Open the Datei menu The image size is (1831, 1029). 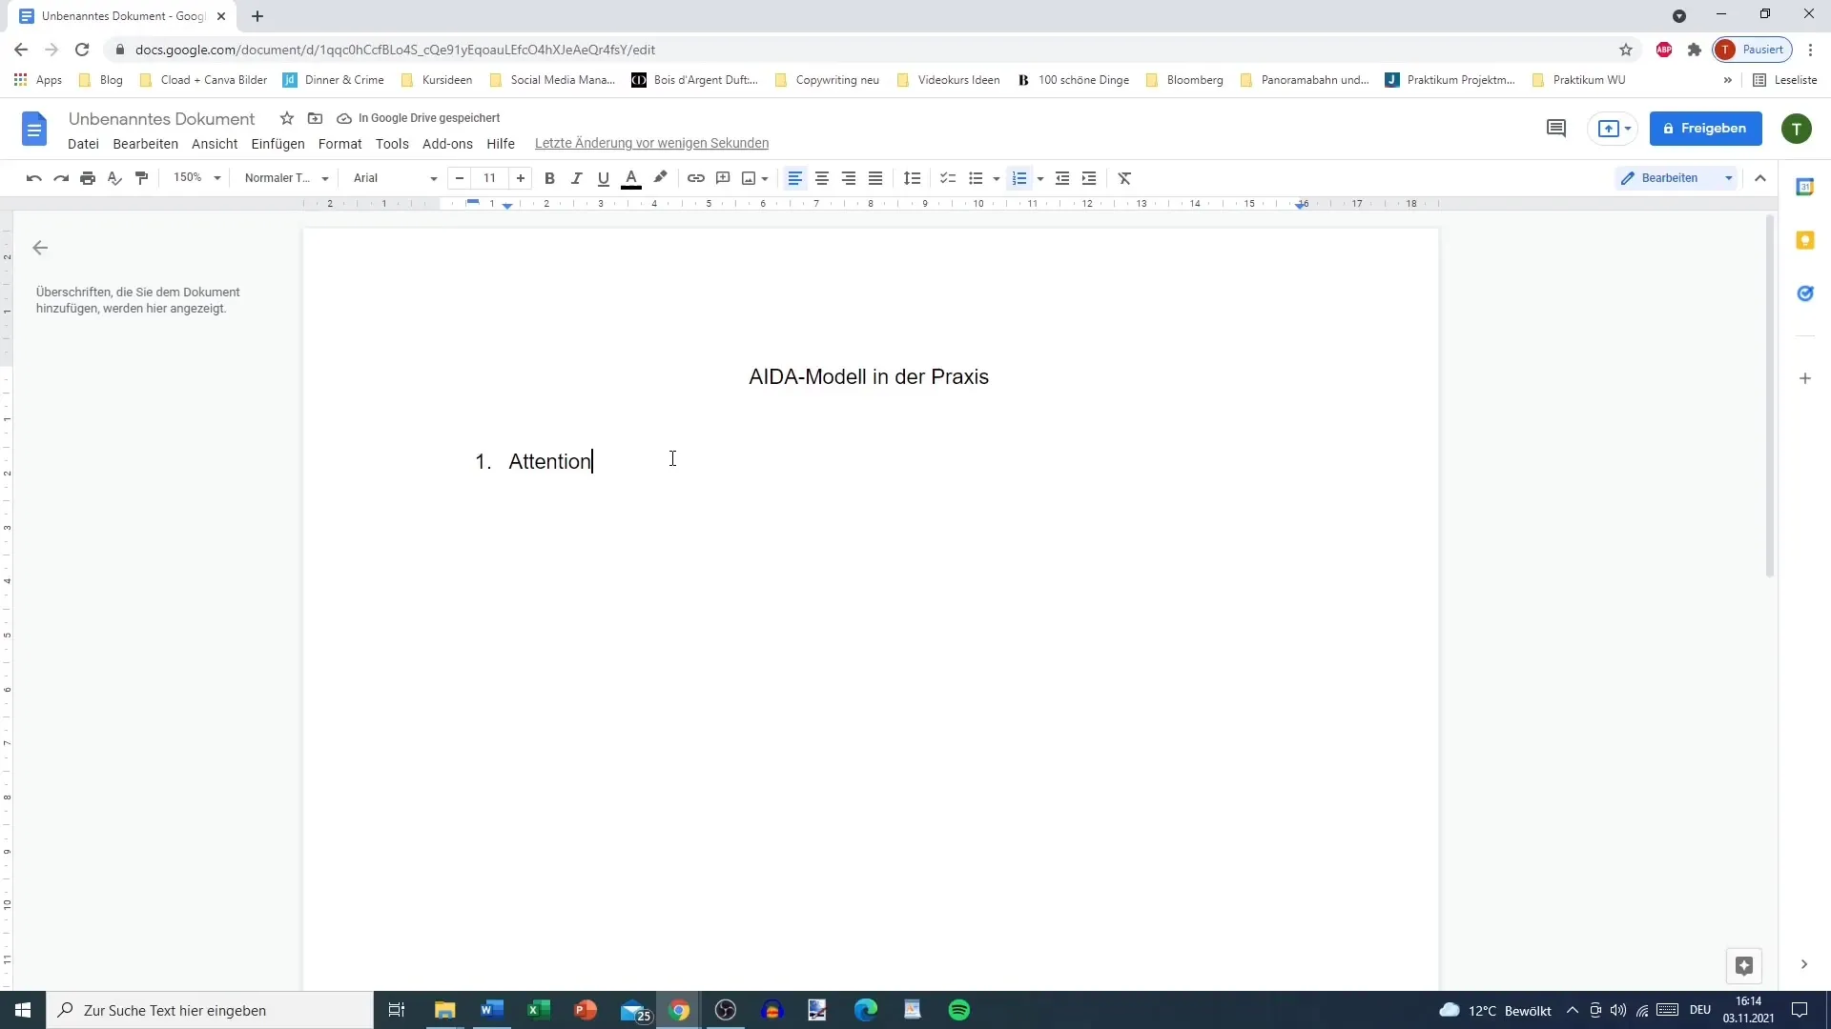pyautogui.click(x=83, y=142)
